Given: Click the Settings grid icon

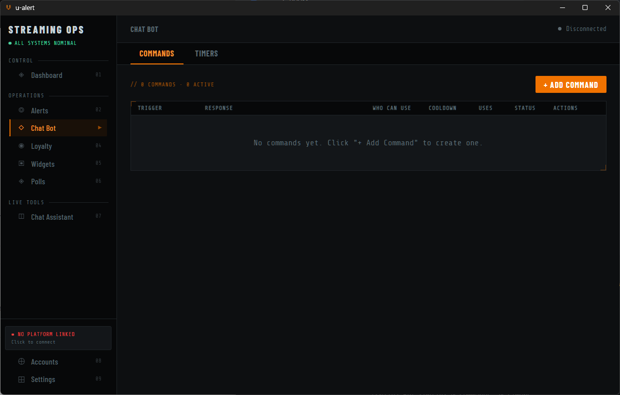Looking at the screenshot, I should (21, 380).
